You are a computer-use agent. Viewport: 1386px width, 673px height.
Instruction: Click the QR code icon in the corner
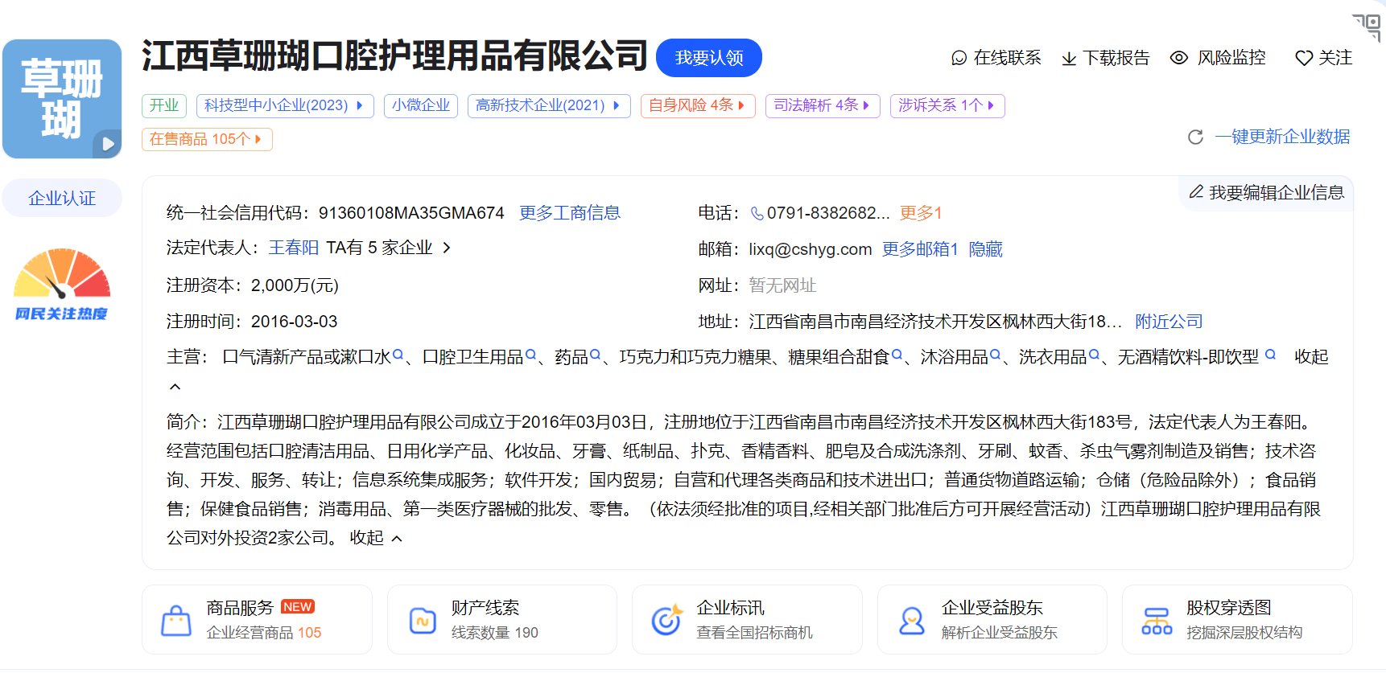(1367, 26)
